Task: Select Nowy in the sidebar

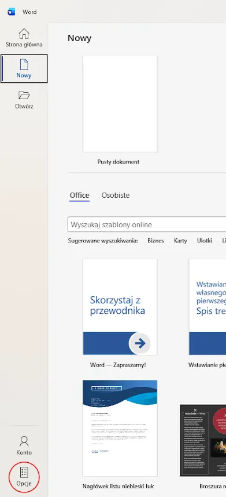Action: tap(24, 68)
